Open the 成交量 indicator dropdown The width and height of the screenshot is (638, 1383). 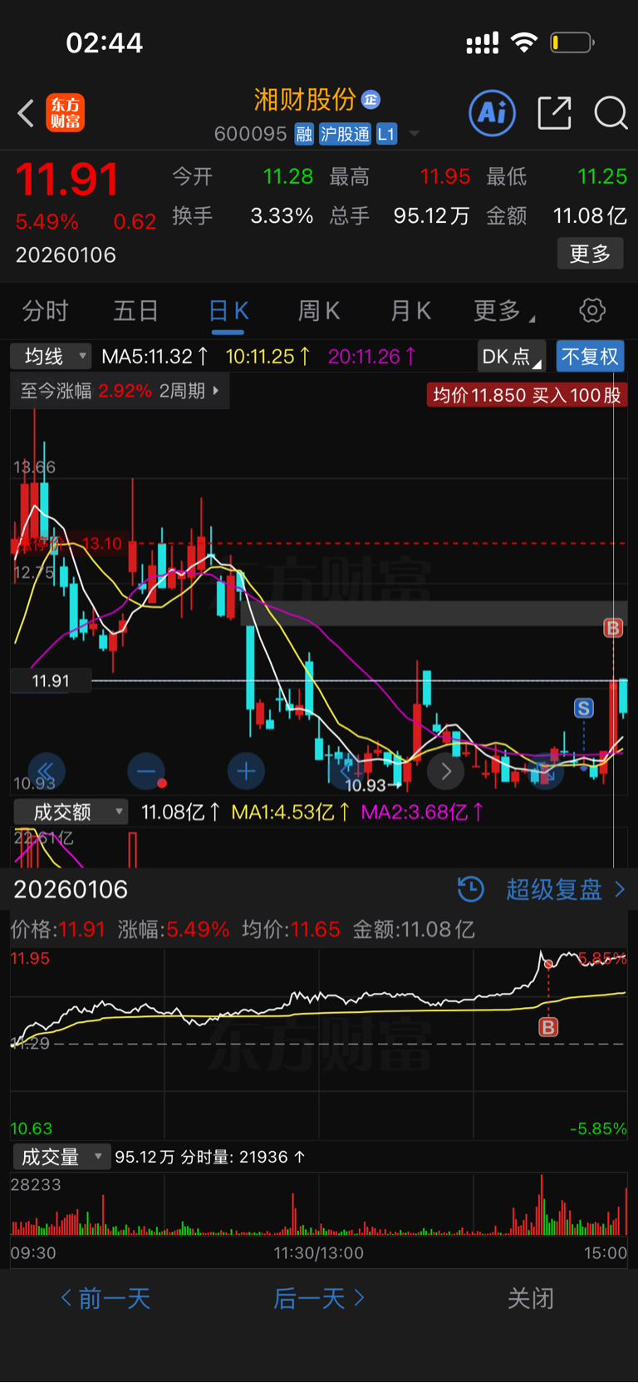(x=61, y=1157)
